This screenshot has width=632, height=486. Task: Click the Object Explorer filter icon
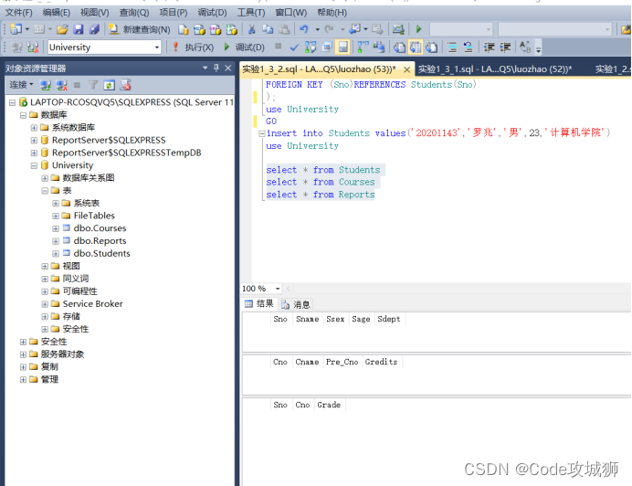click(x=93, y=85)
